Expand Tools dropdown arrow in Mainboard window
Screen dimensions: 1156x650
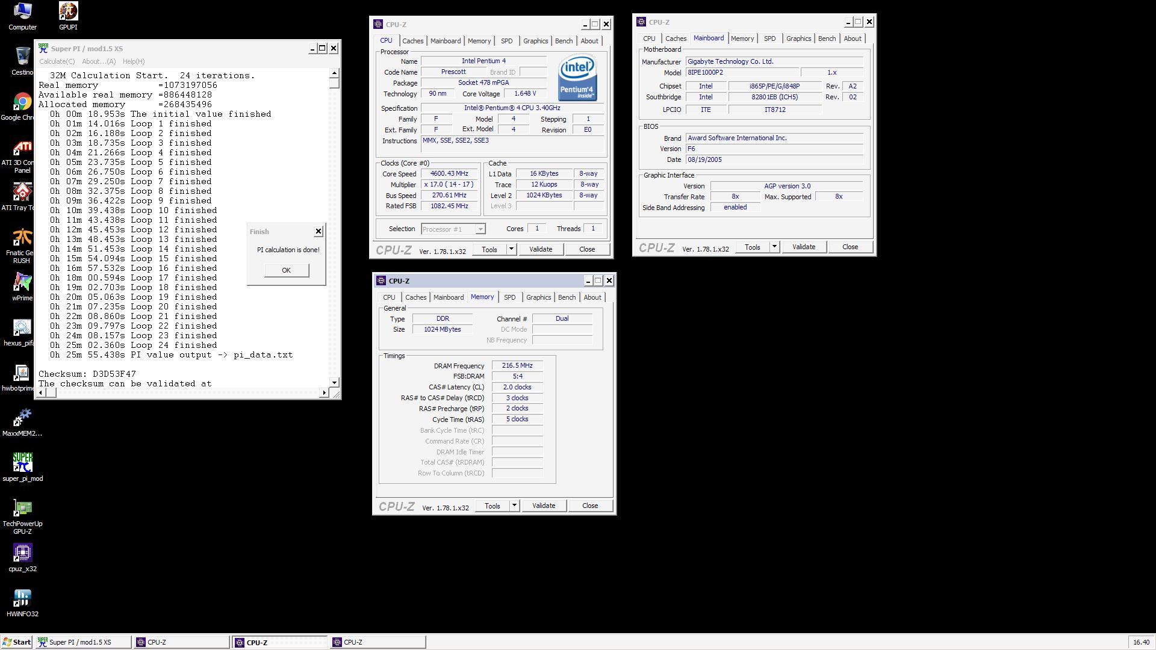(x=774, y=247)
